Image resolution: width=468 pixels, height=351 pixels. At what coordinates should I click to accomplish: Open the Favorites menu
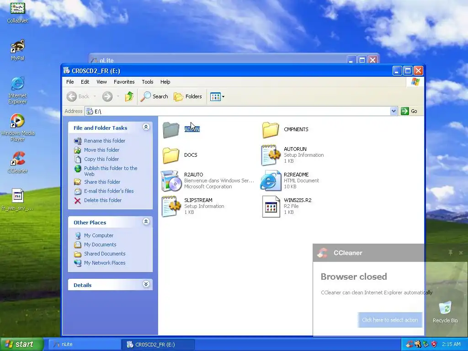[x=124, y=82]
